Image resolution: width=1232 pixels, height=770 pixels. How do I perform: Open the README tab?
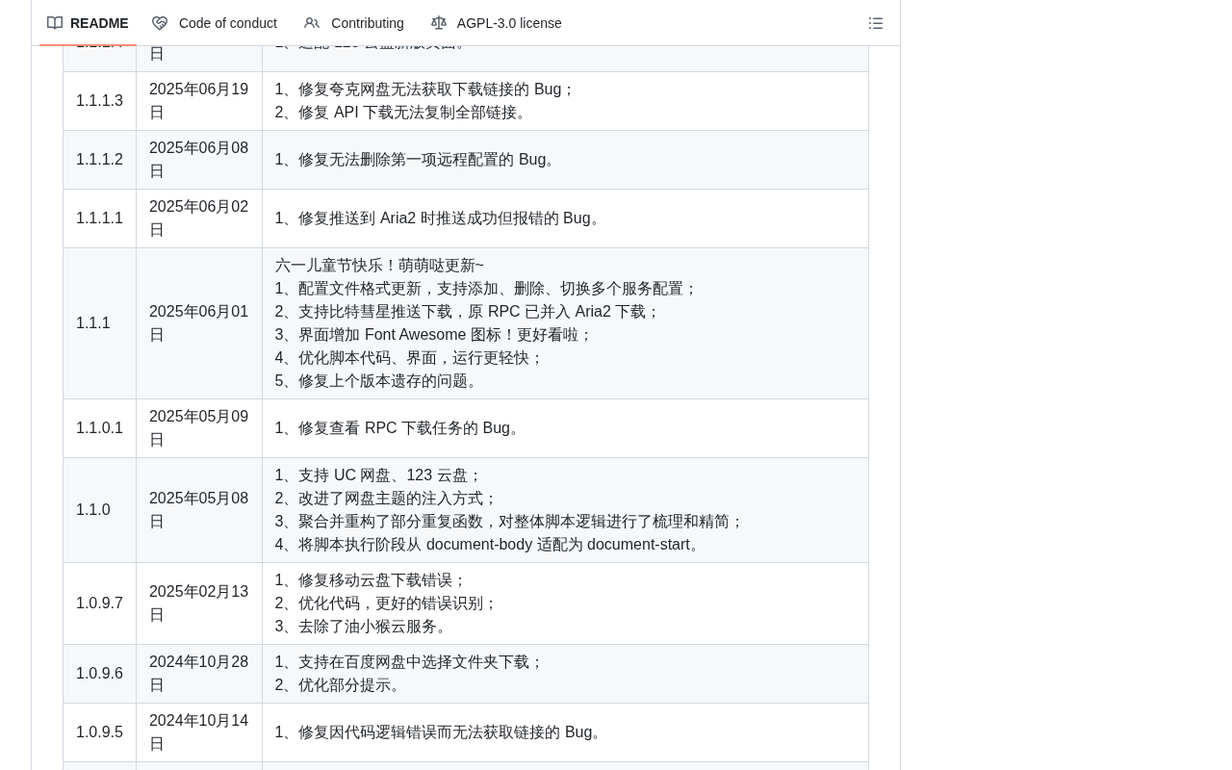point(88,23)
